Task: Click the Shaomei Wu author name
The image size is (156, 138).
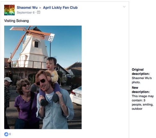Action: coord(27,8)
